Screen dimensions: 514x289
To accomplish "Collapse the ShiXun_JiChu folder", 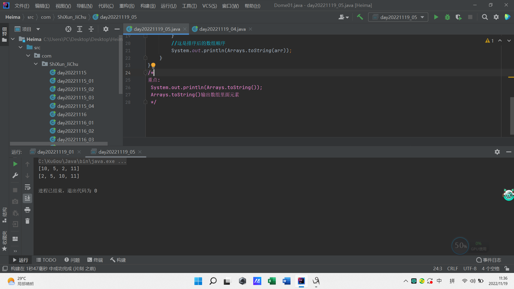I will [x=36, y=64].
